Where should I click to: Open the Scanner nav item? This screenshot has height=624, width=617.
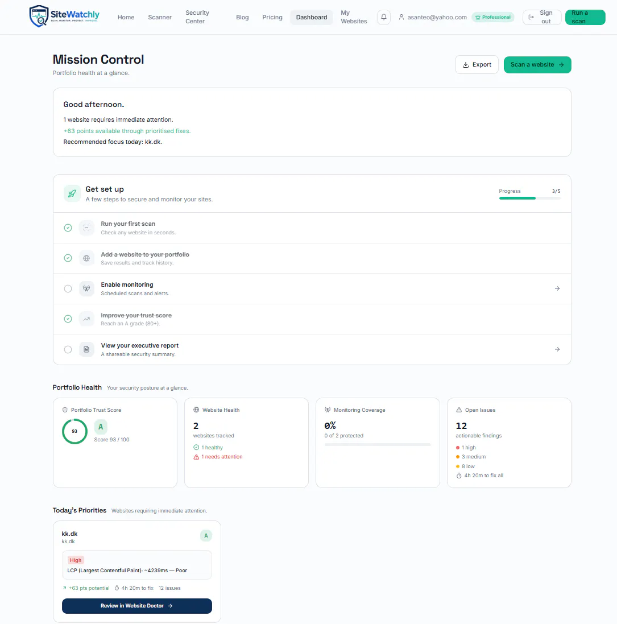160,17
